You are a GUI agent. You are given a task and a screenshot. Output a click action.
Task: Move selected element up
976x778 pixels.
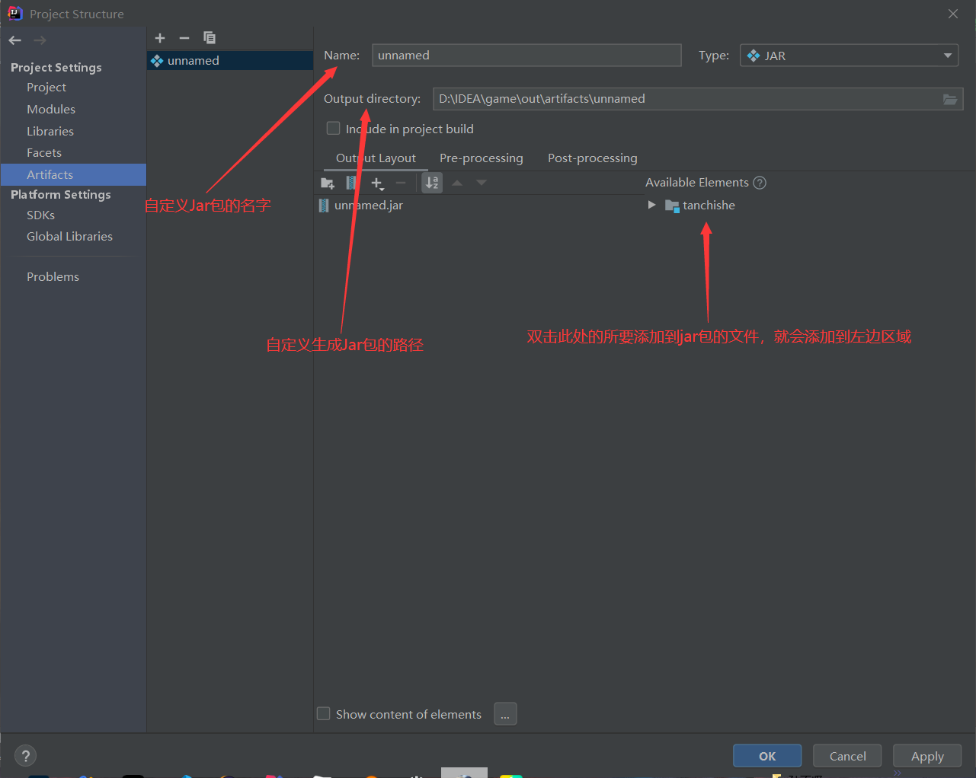457,183
